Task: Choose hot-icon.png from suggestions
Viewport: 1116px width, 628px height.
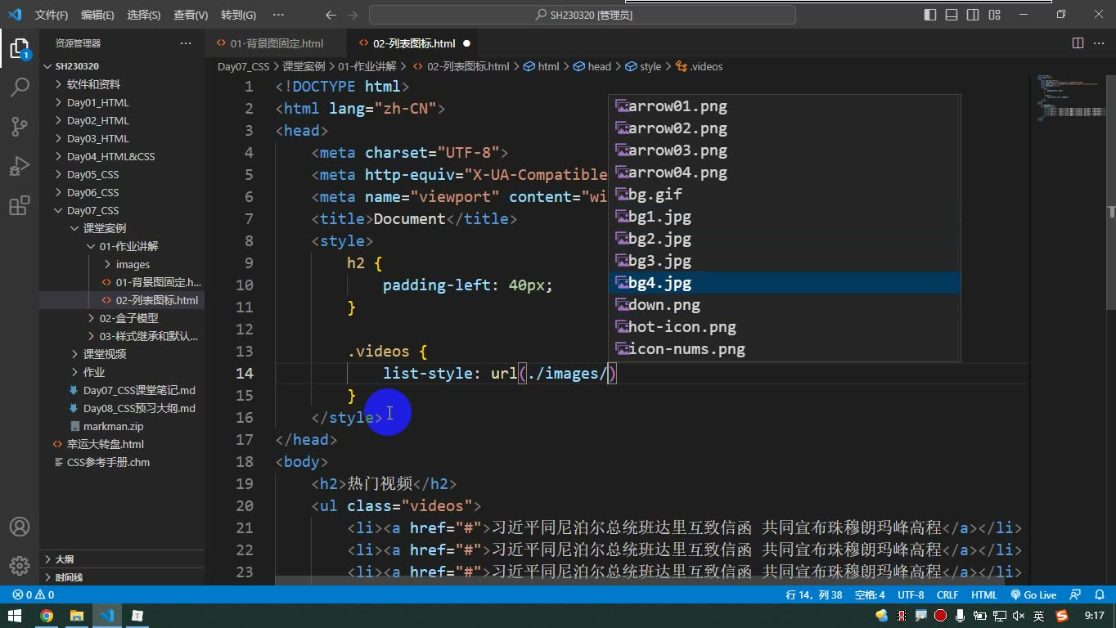Action: [x=785, y=327]
